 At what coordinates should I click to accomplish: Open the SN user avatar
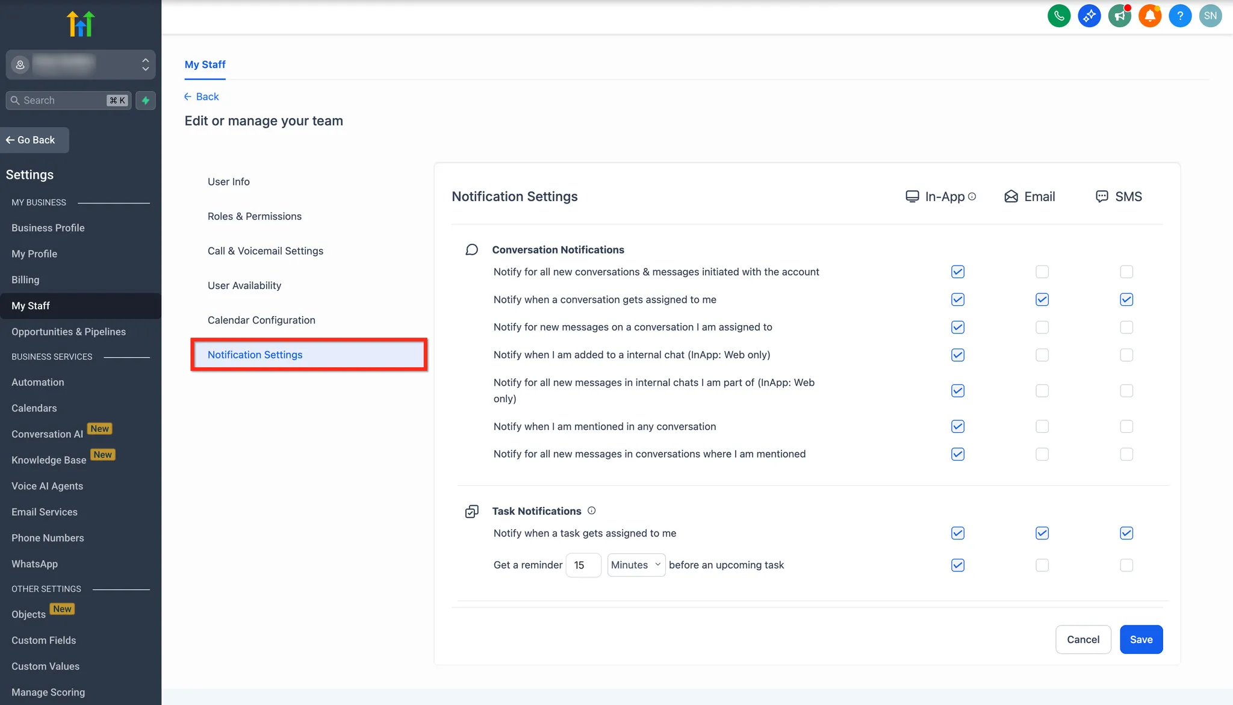(x=1210, y=16)
